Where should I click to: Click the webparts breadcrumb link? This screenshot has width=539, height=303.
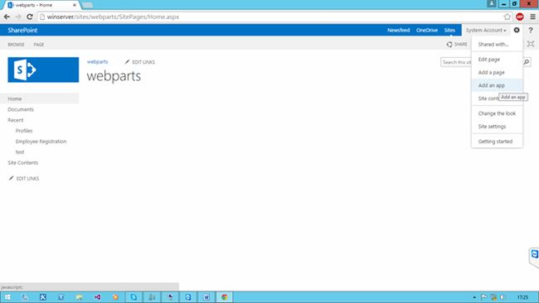[97, 62]
